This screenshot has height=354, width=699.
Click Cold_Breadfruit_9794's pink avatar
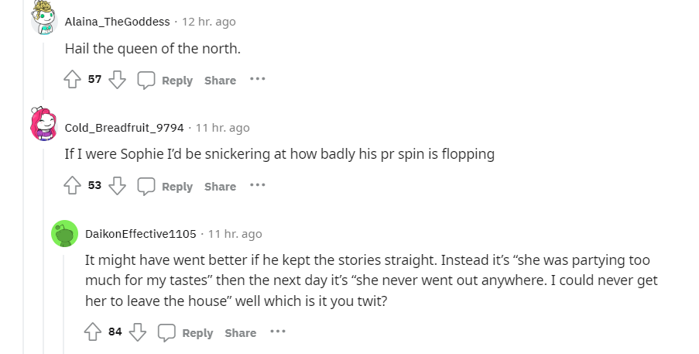point(44,124)
